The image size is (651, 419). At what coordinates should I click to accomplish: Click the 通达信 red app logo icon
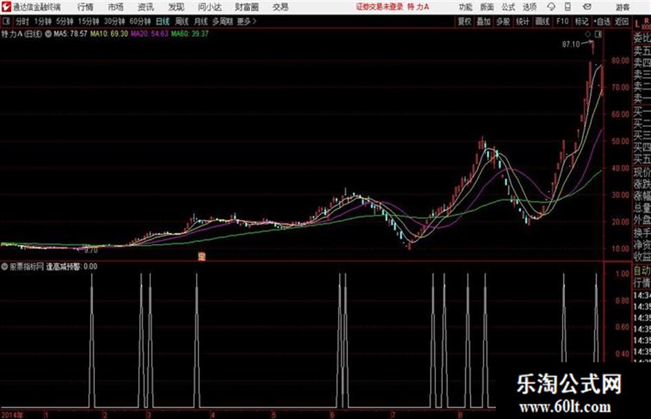tap(6, 7)
